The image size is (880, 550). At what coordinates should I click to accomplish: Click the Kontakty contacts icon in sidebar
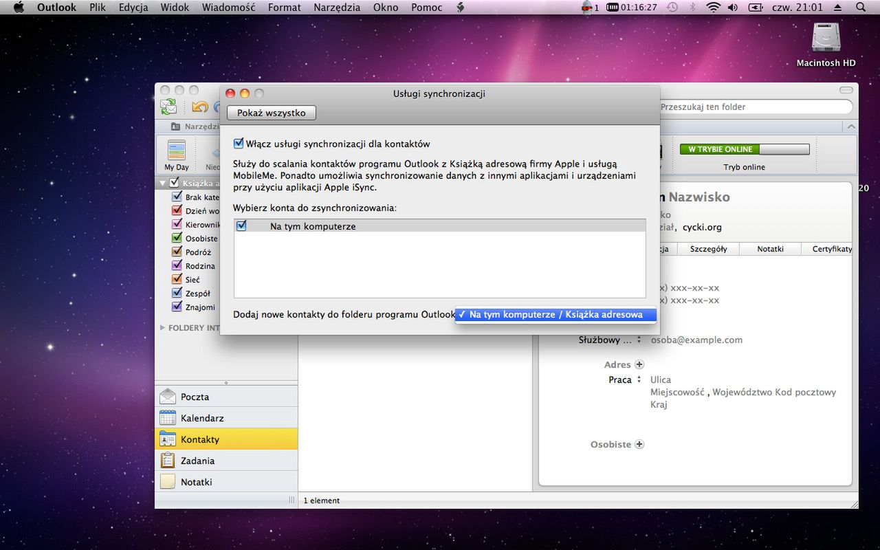pyautogui.click(x=168, y=439)
